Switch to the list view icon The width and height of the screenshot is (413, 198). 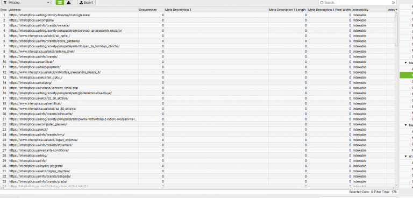click(x=60, y=2)
